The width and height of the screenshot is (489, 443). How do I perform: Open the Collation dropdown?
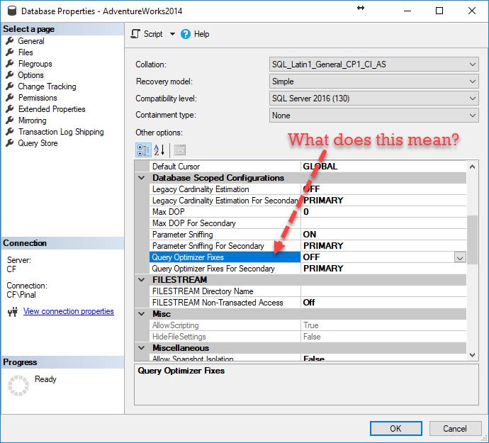374,65
